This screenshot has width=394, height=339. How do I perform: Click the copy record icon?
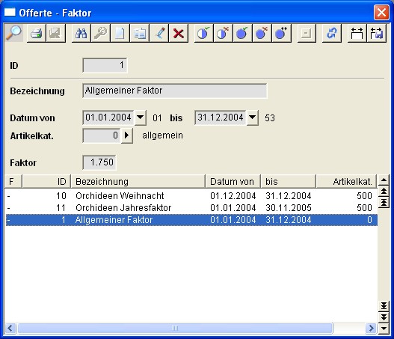tap(140, 33)
